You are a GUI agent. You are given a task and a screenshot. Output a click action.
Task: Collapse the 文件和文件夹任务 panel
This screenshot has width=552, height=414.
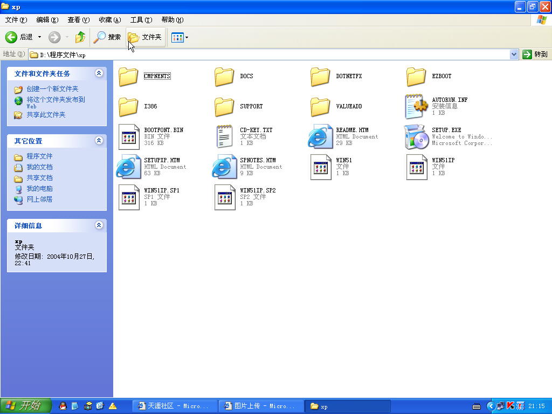point(99,73)
